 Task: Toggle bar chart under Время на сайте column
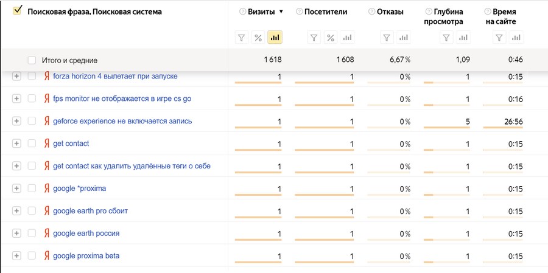coord(516,37)
